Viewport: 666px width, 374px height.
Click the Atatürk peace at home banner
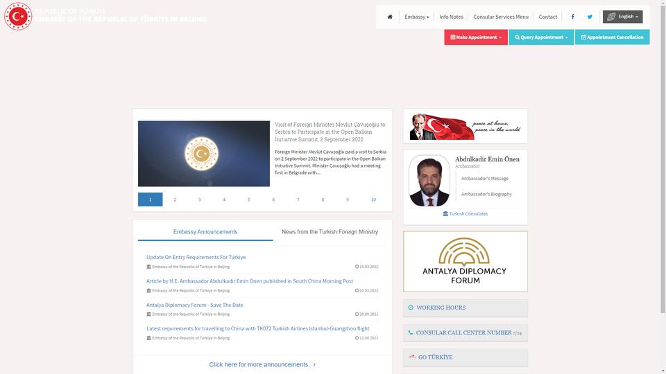pyautogui.click(x=465, y=126)
